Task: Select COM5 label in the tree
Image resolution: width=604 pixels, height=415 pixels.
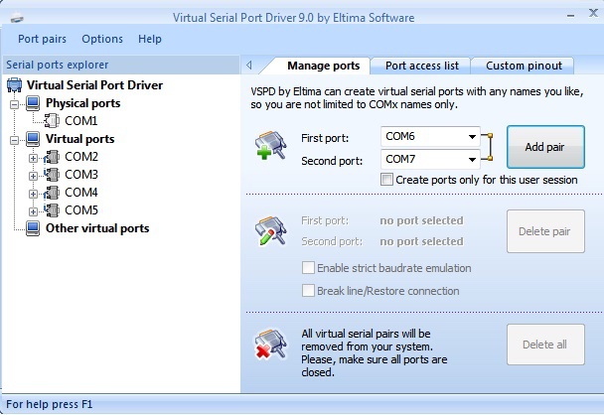Action: click(81, 210)
